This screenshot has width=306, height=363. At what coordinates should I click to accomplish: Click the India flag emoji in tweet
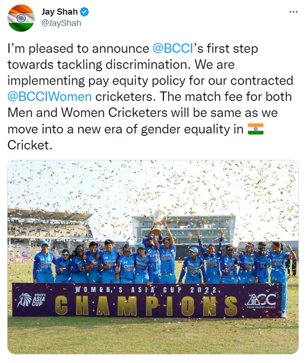coord(255,129)
